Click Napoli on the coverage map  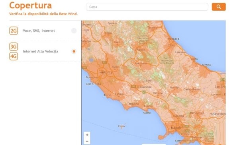point(176,128)
